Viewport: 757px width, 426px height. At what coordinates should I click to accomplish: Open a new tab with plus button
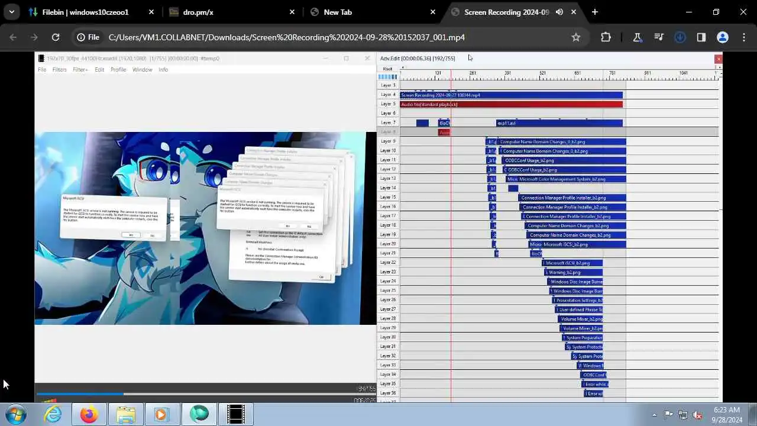click(x=595, y=12)
